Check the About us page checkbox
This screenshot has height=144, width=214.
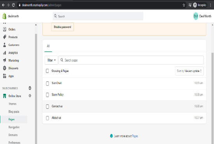[x=47, y=118]
